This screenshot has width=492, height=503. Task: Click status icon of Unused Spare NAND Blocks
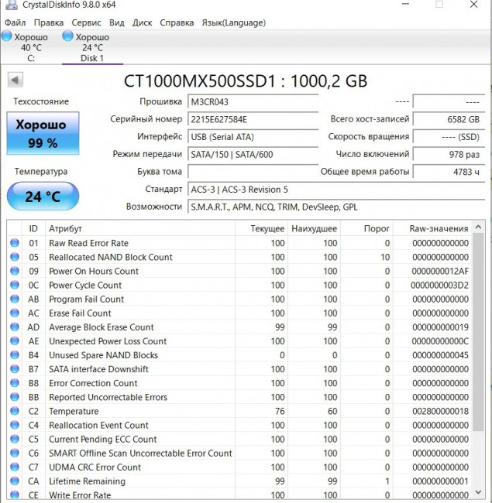[x=15, y=354]
